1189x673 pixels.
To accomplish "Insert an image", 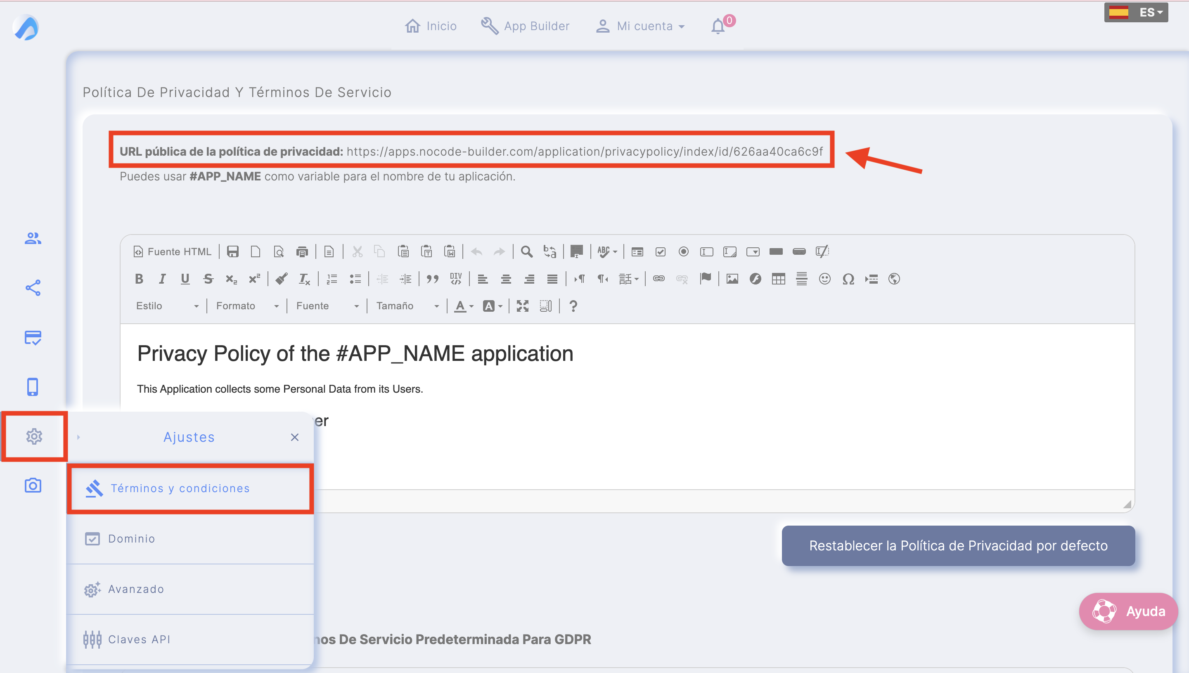I will (x=732, y=279).
